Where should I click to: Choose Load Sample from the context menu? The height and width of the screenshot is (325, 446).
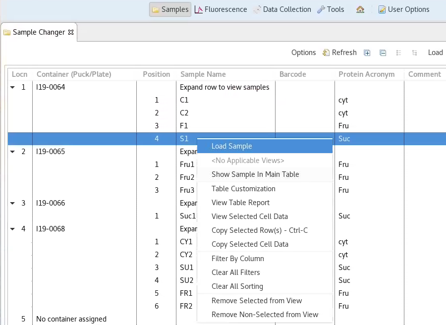(x=265, y=146)
